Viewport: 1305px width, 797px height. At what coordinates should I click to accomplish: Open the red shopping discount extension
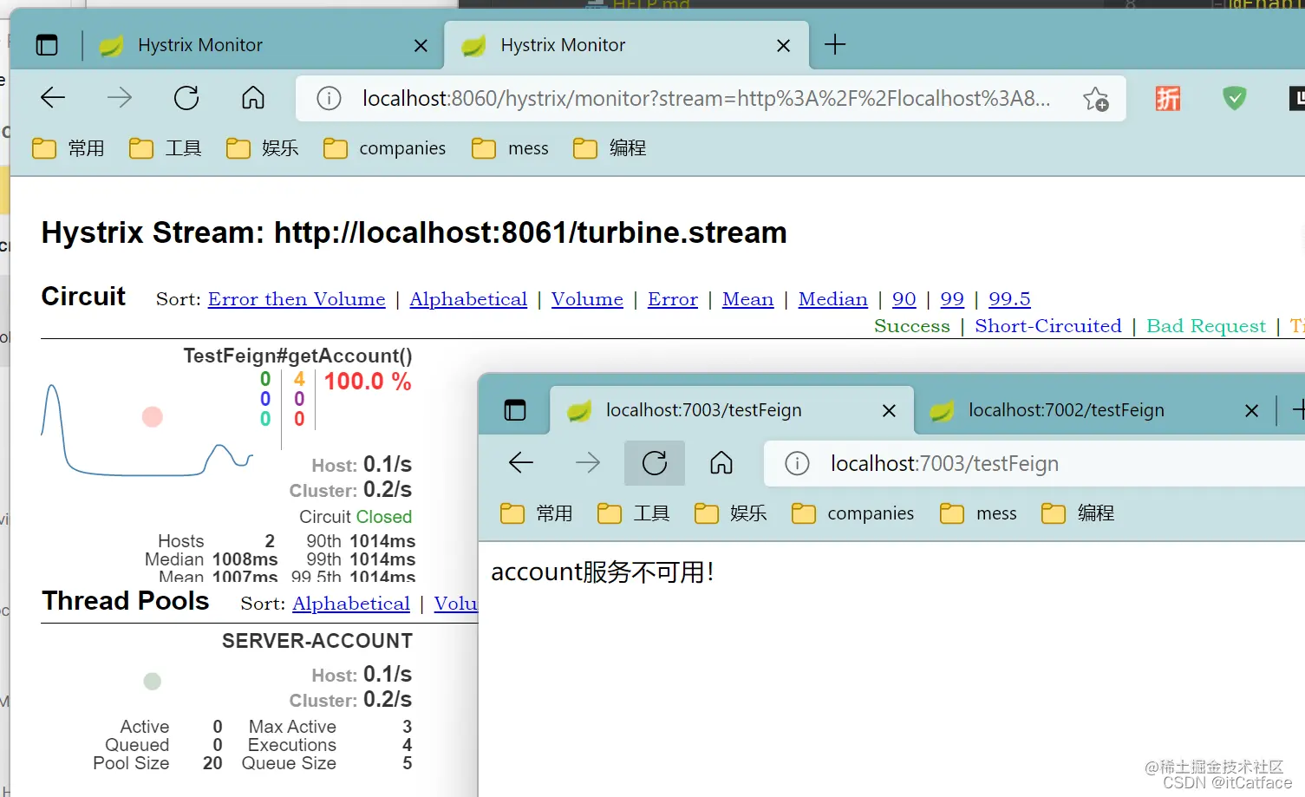tap(1168, 99)
